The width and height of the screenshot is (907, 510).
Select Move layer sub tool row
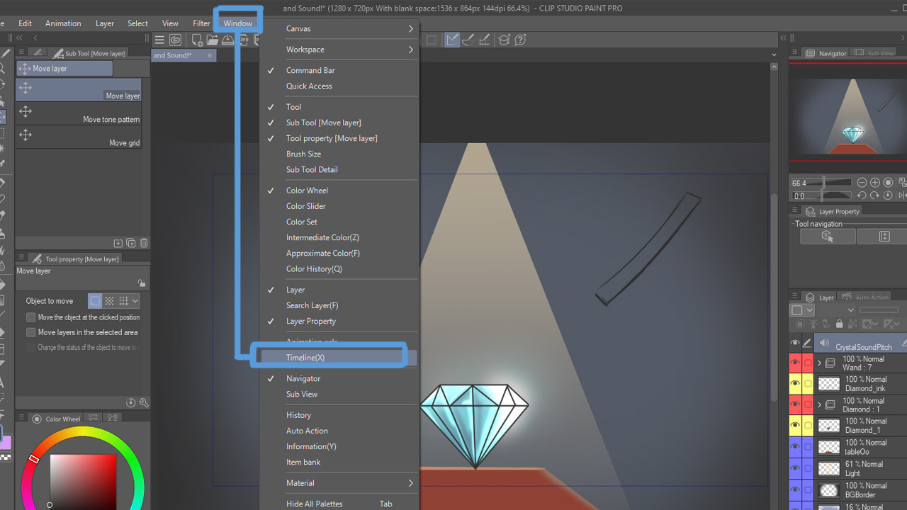[79, 90]
